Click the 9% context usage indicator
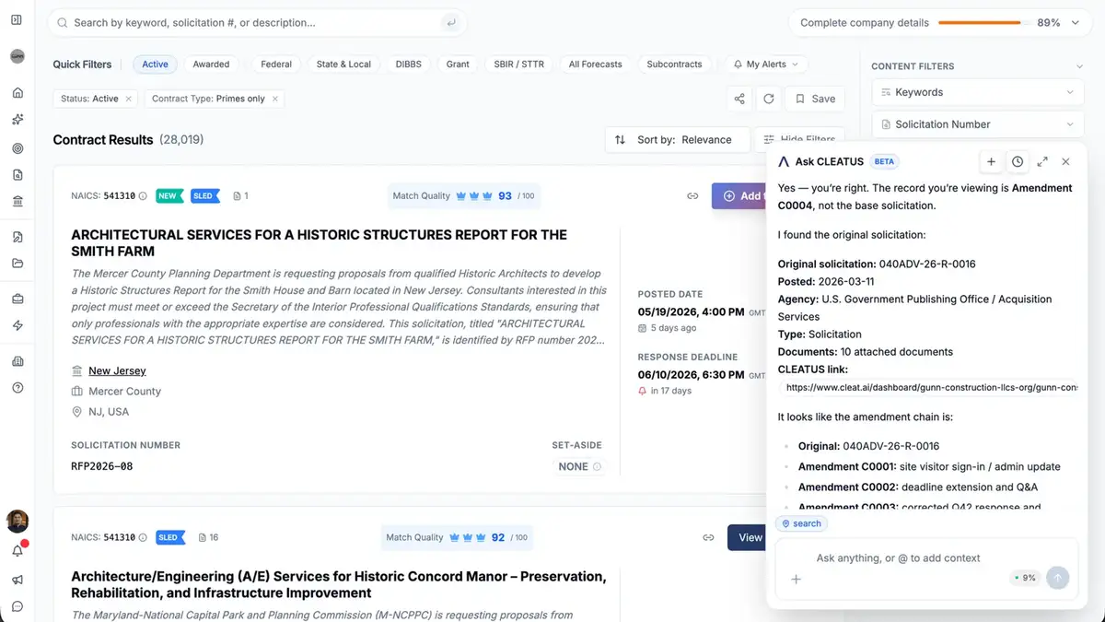The width and height of the screenshot is (1105, 622). (x=1025, y=578)
